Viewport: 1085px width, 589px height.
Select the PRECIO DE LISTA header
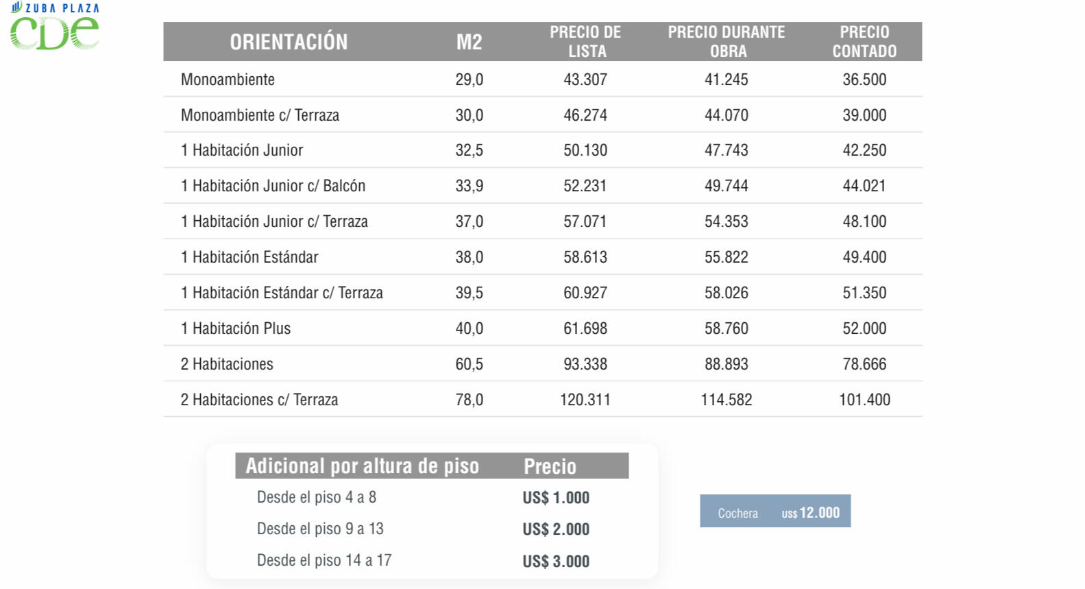click(x=585, y=42)
